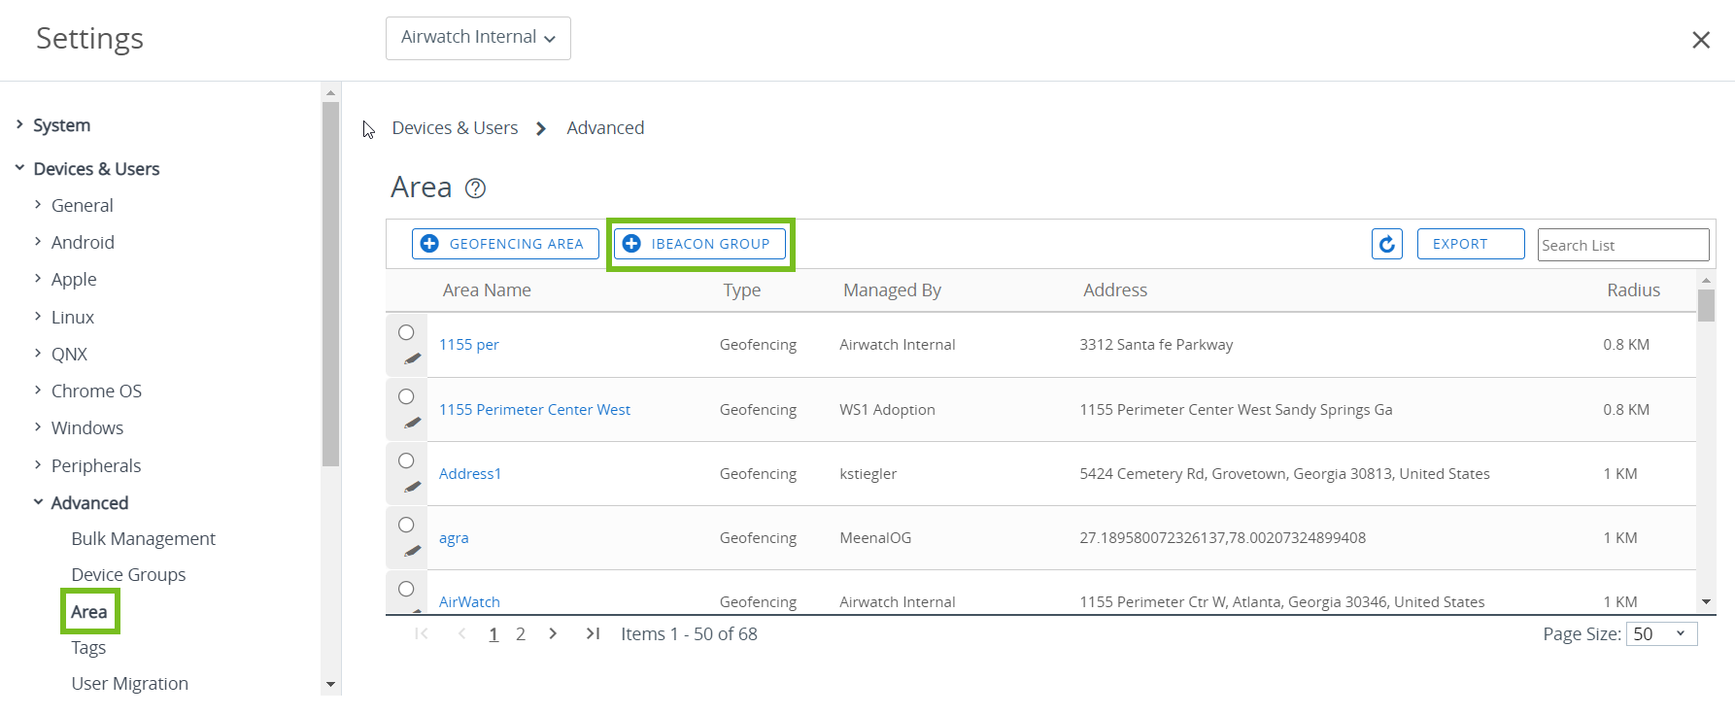Expand the QNX settings node
Image resolution: width=1735 pixels, height=715 pixels.
click(x=38, y=354)
